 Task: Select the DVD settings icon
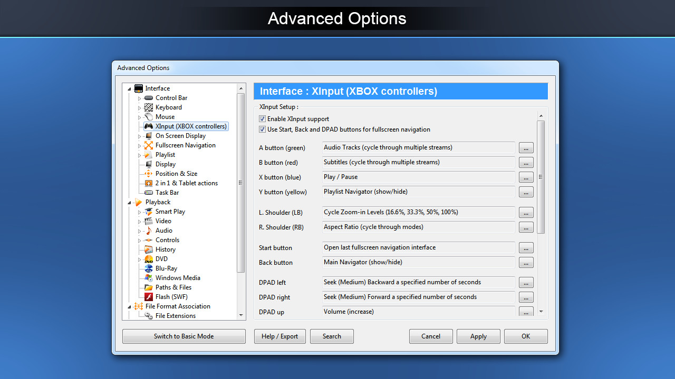[x=148, y=258]
